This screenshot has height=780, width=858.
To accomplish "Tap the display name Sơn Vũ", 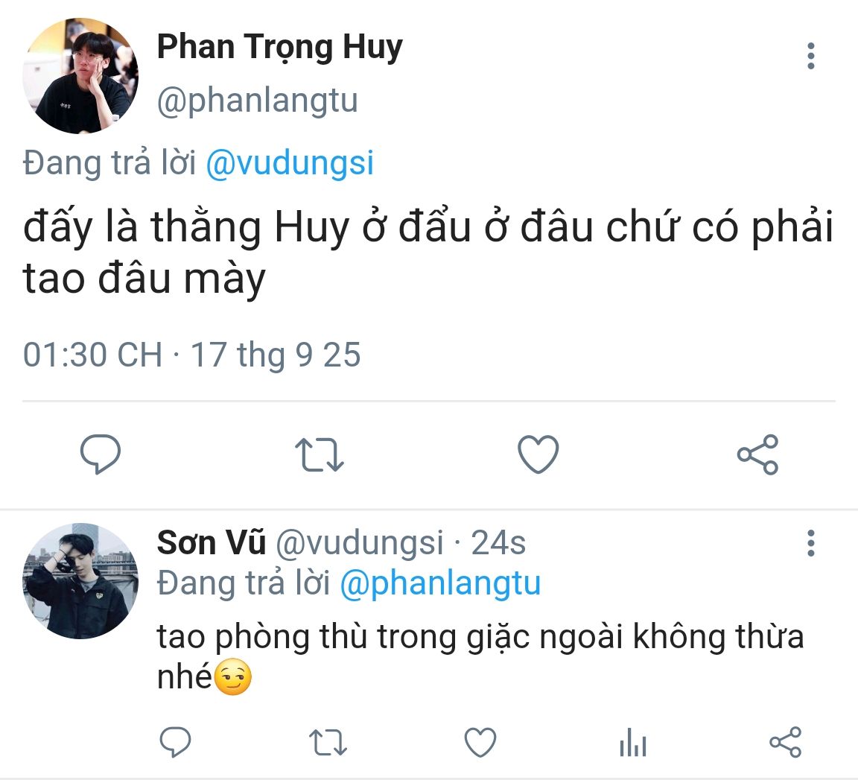I will [x=211, y=543].
